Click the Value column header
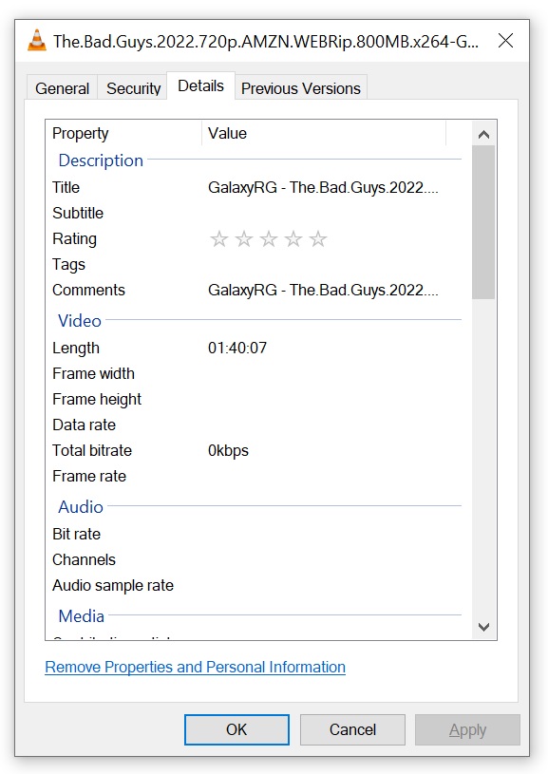This screenshot has width=548, height=774. [x=324, y=133]
